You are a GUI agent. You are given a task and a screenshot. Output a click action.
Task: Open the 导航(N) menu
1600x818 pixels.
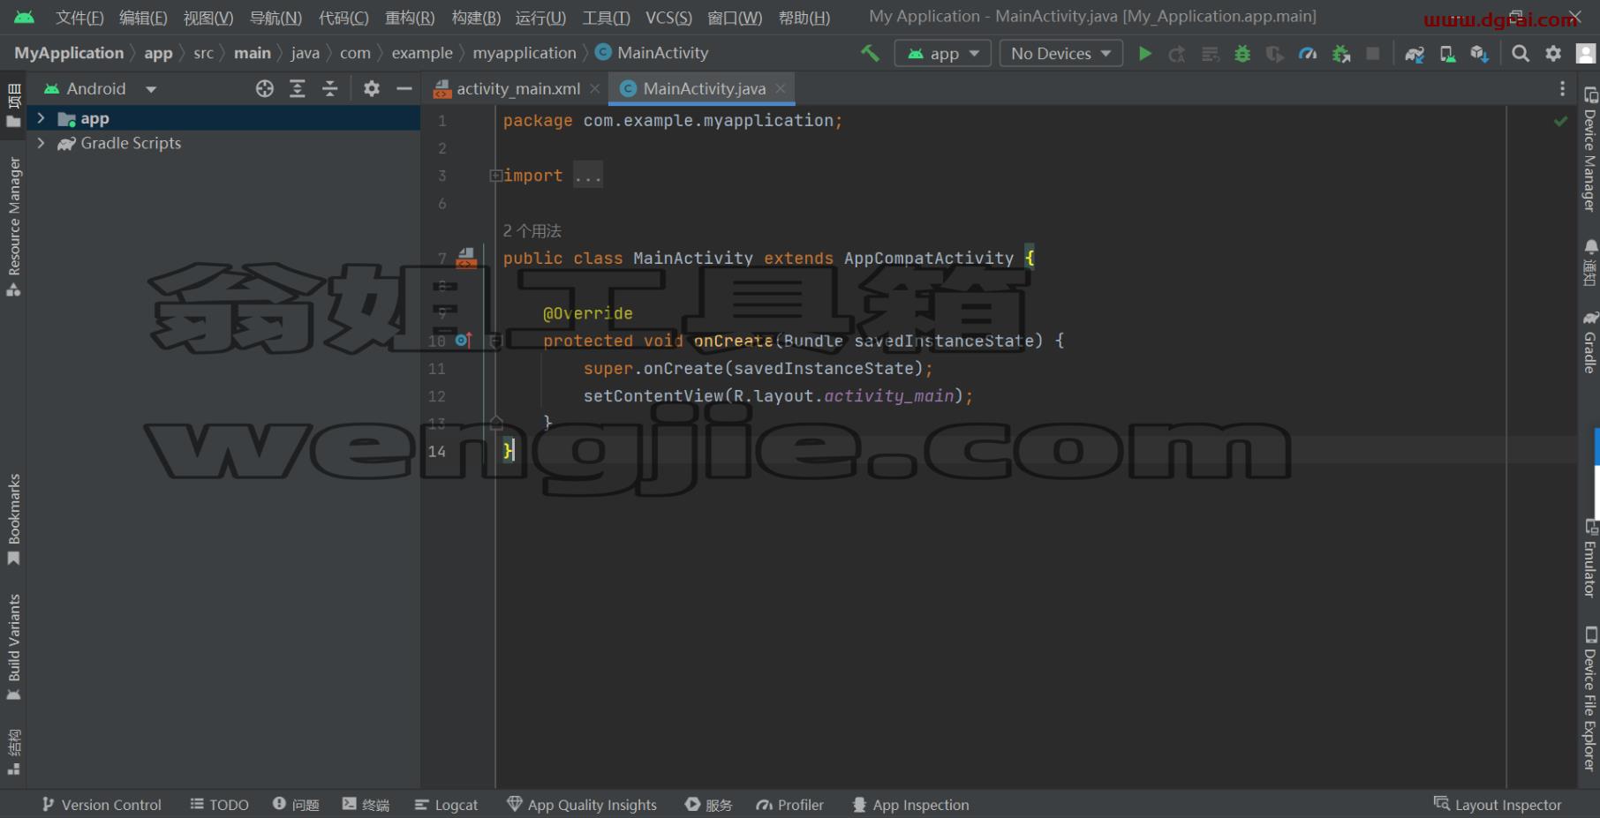[275, 18]
